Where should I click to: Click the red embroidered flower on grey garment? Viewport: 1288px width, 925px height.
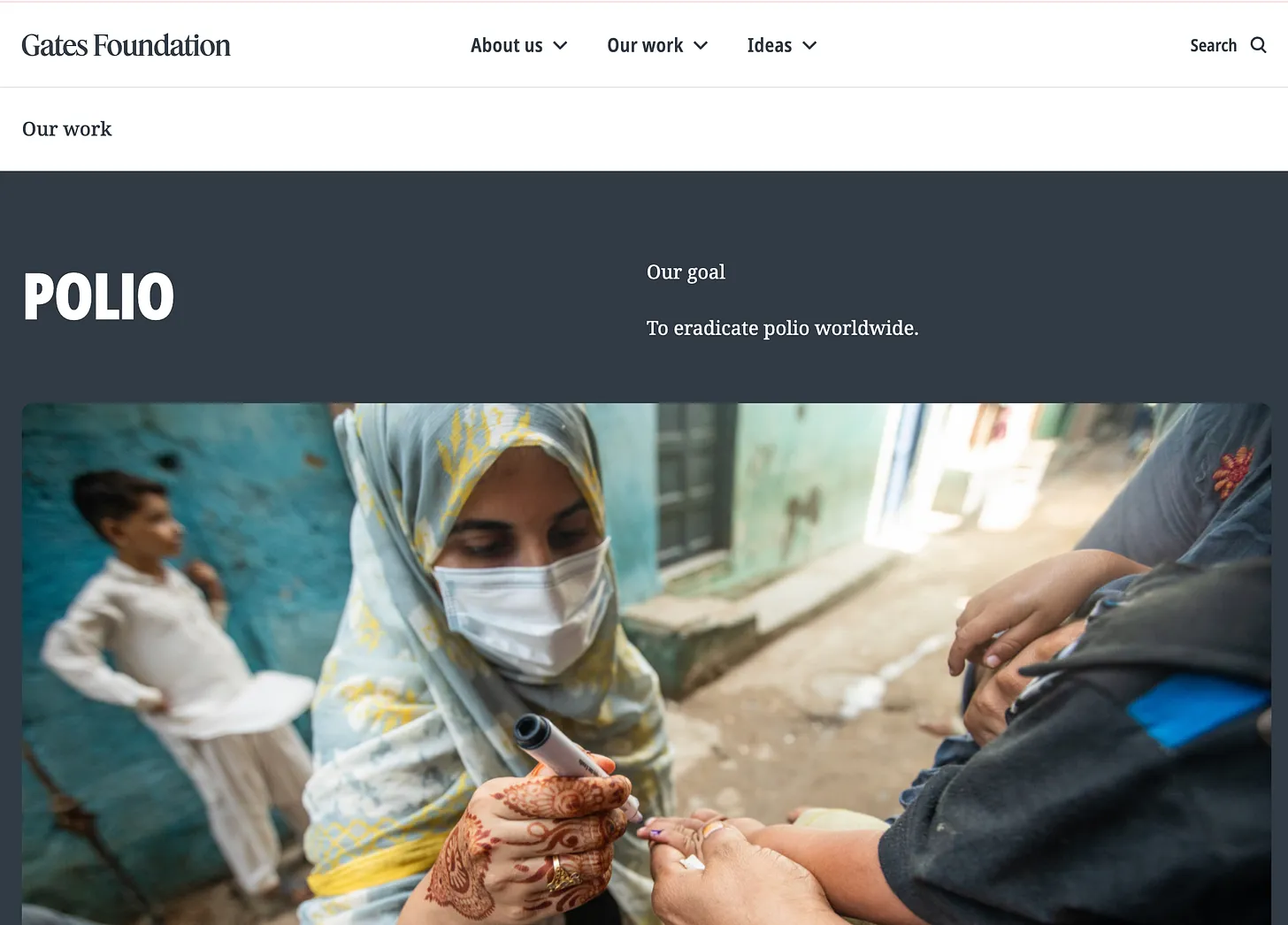(1232, 471)
